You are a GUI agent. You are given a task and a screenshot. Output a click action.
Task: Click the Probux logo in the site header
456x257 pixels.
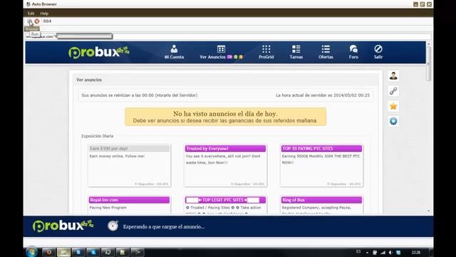[99, 52]
